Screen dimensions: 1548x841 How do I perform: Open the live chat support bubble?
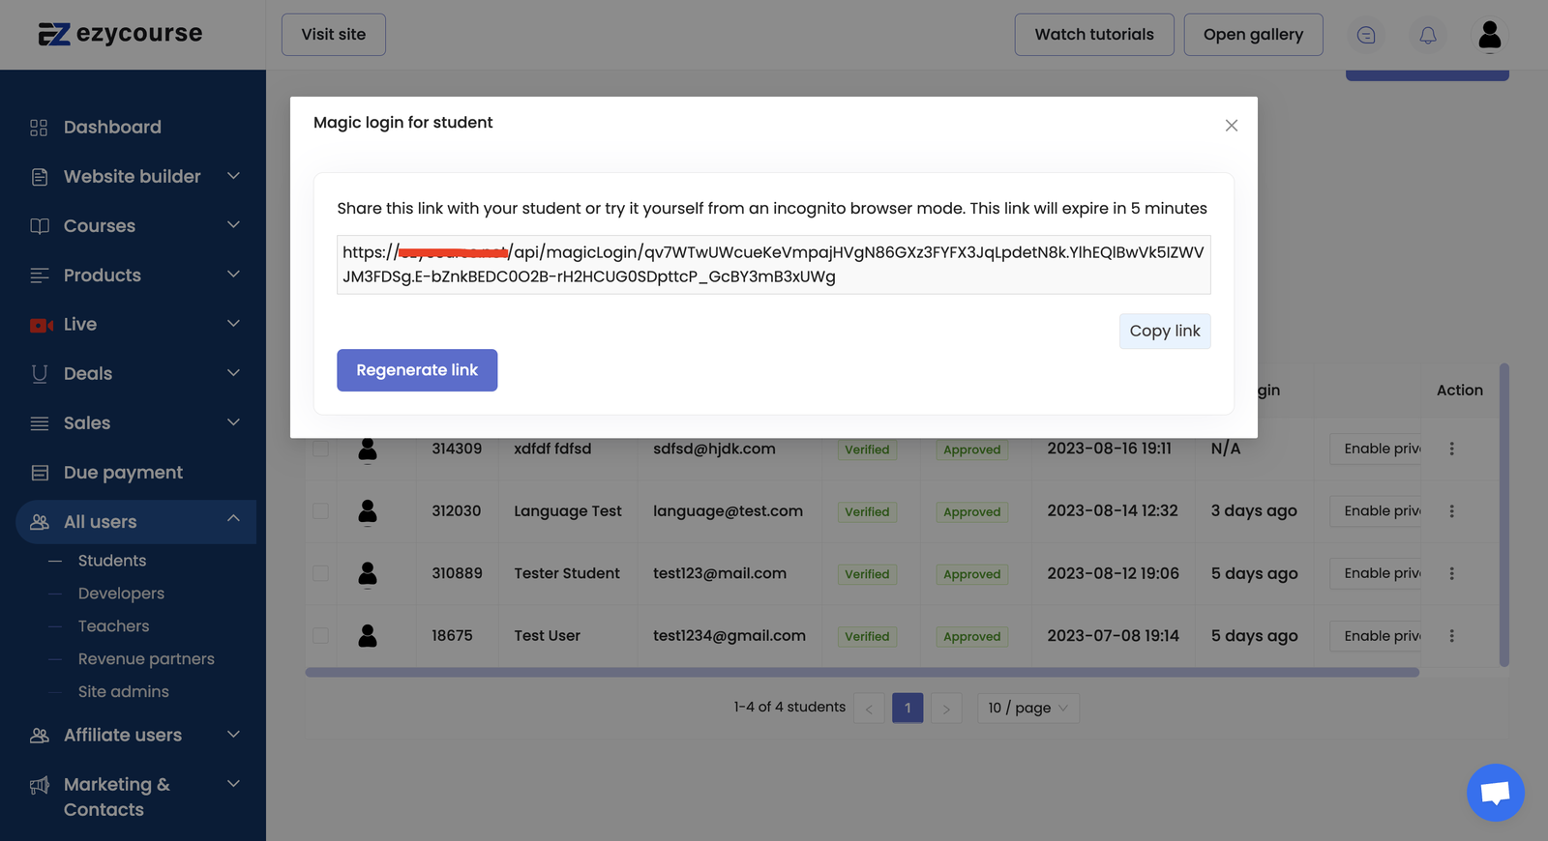[x=1495, y=793]
